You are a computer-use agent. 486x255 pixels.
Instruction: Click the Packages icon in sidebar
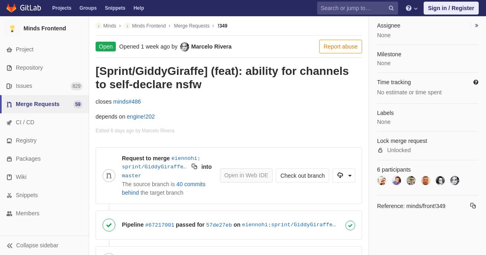point(9,159)
